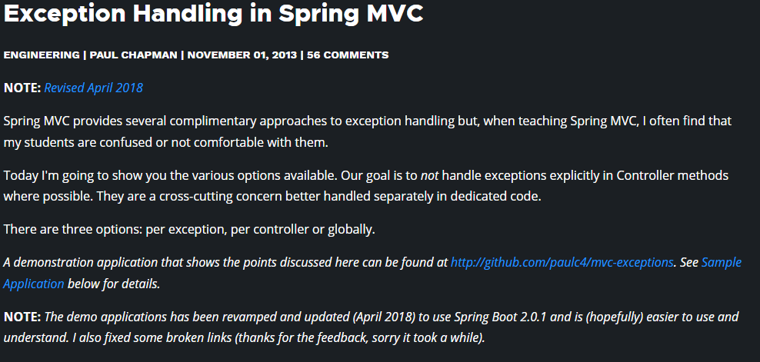
Task: Click author name PAUL CHAPMAN
Action: point(133,55)
